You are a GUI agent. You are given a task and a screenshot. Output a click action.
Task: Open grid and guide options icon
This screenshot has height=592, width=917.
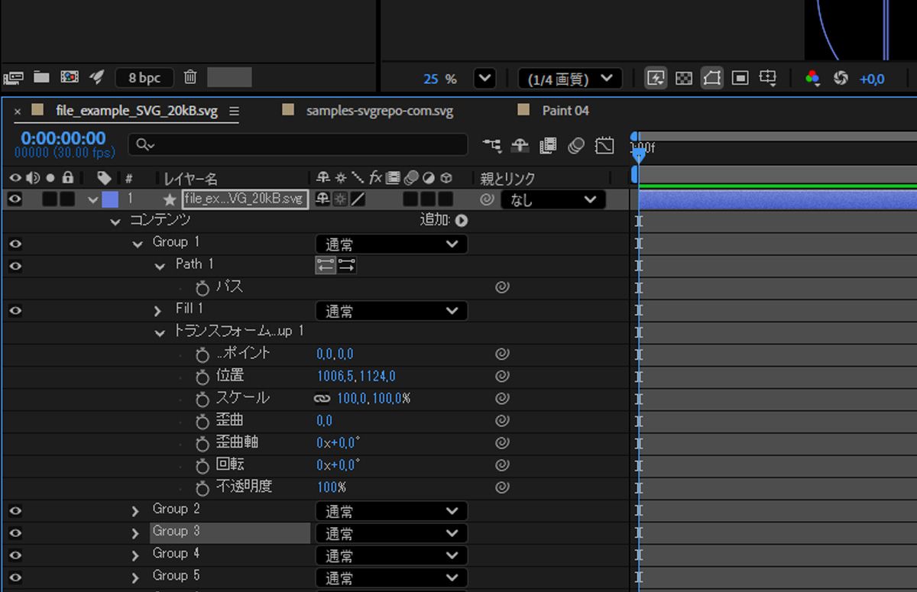(768, 78)
